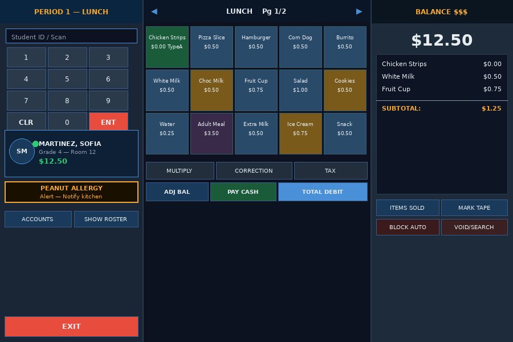Click MARK TAPE button
The height and width of the screenshot is (342, 513).
point(474,208)
